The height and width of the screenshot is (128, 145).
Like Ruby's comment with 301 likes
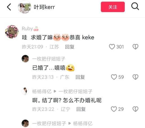click(x=112, y=47)
